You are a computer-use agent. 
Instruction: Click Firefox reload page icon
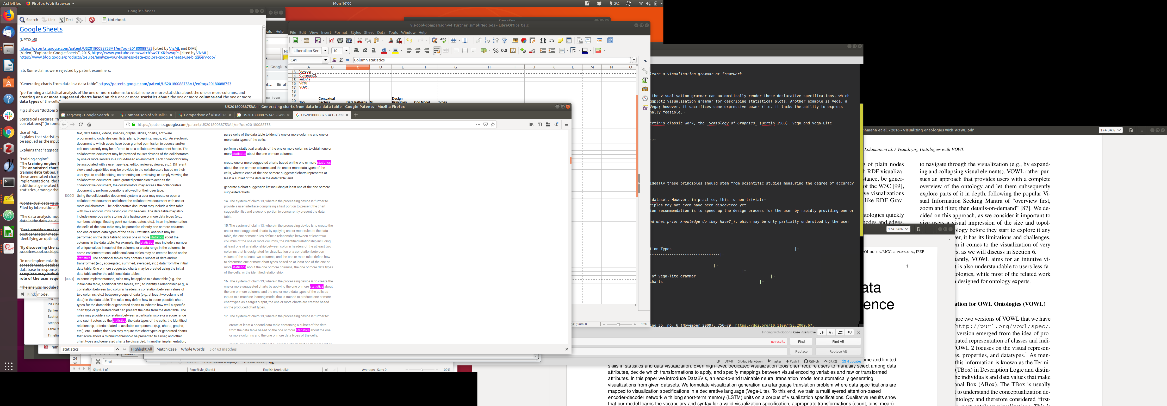pyautogui.click(x=81, y=124)
